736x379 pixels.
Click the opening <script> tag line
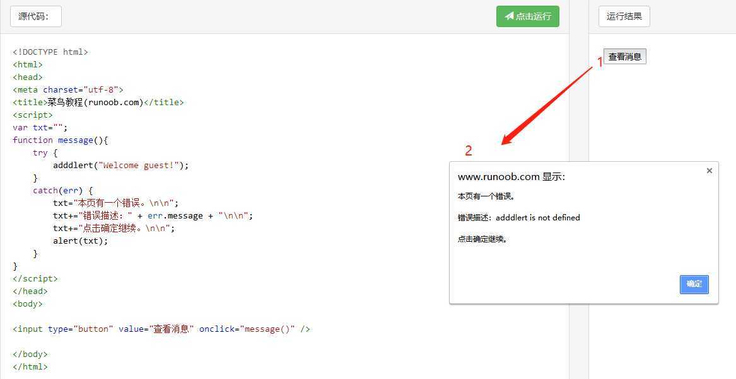(x=33, y=115)
